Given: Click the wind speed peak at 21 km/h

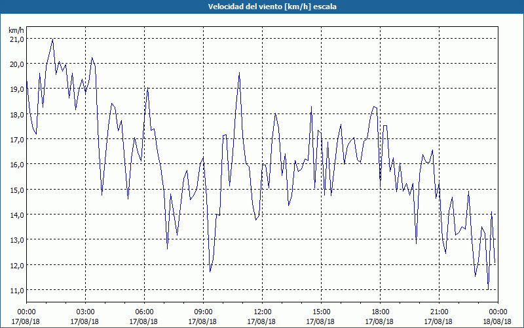Looking at the screenshot, I should pyautogui.click(x=53, y=39).
